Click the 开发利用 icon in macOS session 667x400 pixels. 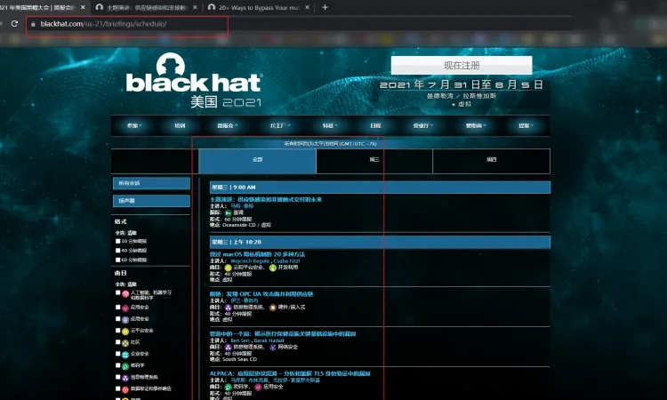coord(273,268)
